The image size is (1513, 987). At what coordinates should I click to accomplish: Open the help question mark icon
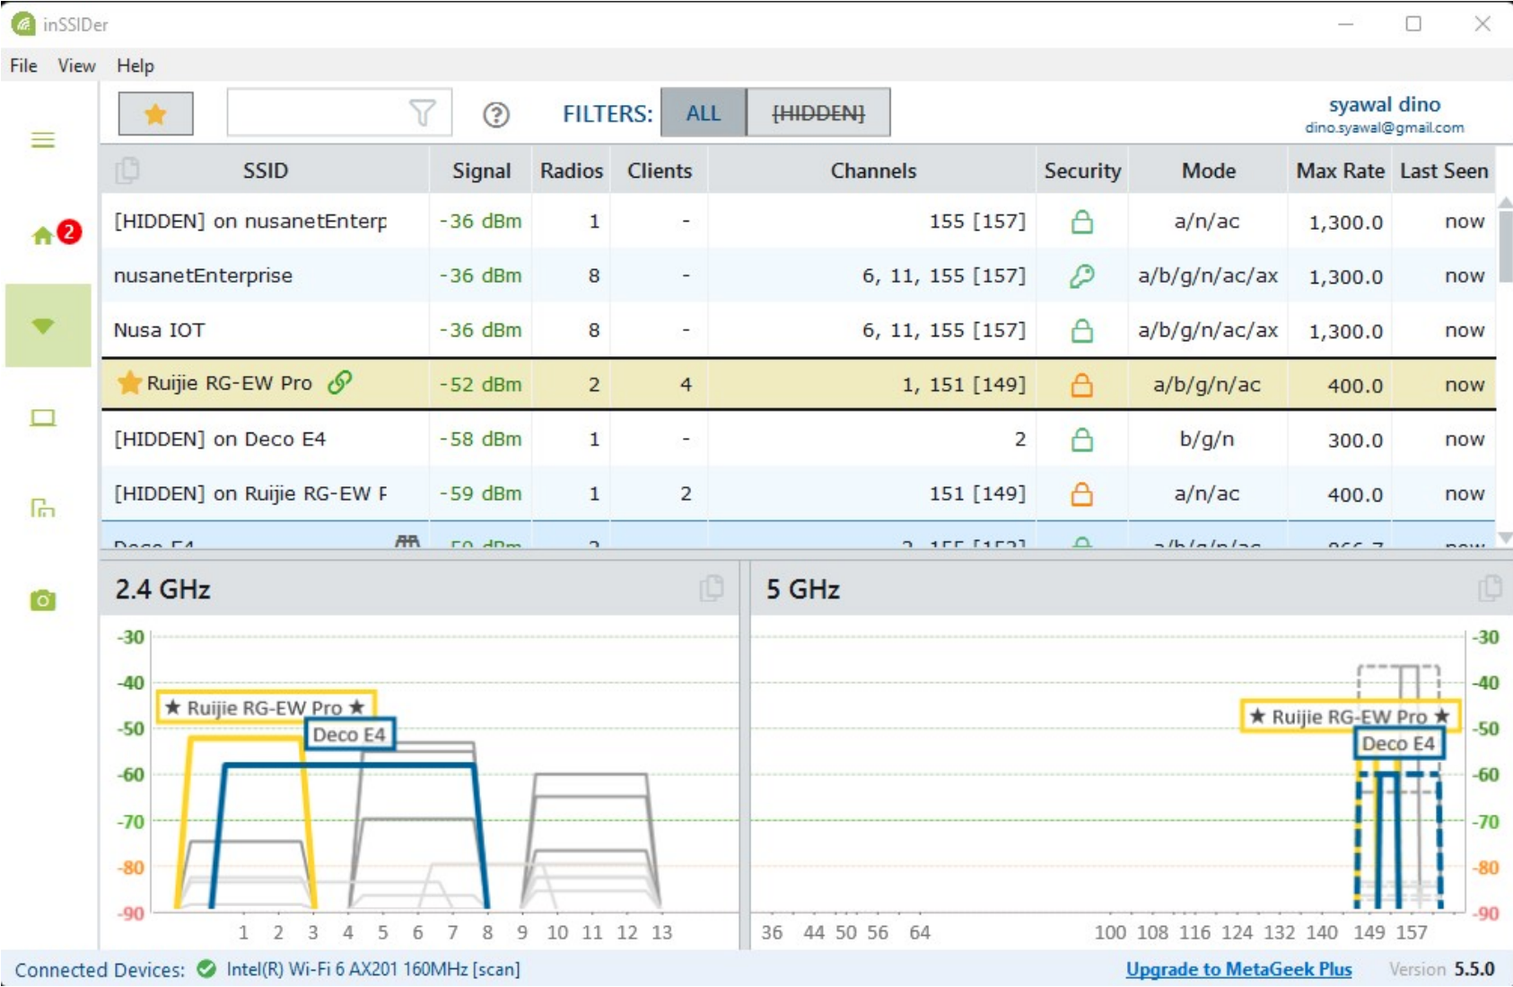495,115
